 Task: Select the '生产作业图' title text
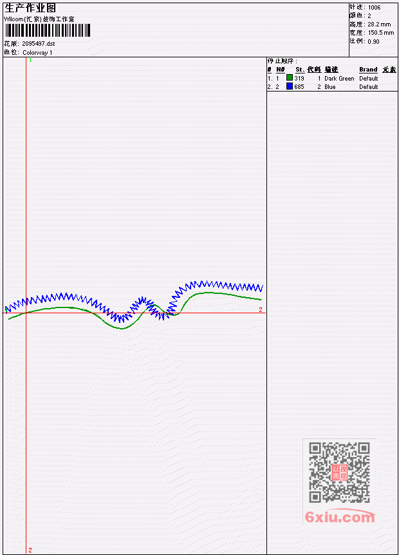(30, 8)
